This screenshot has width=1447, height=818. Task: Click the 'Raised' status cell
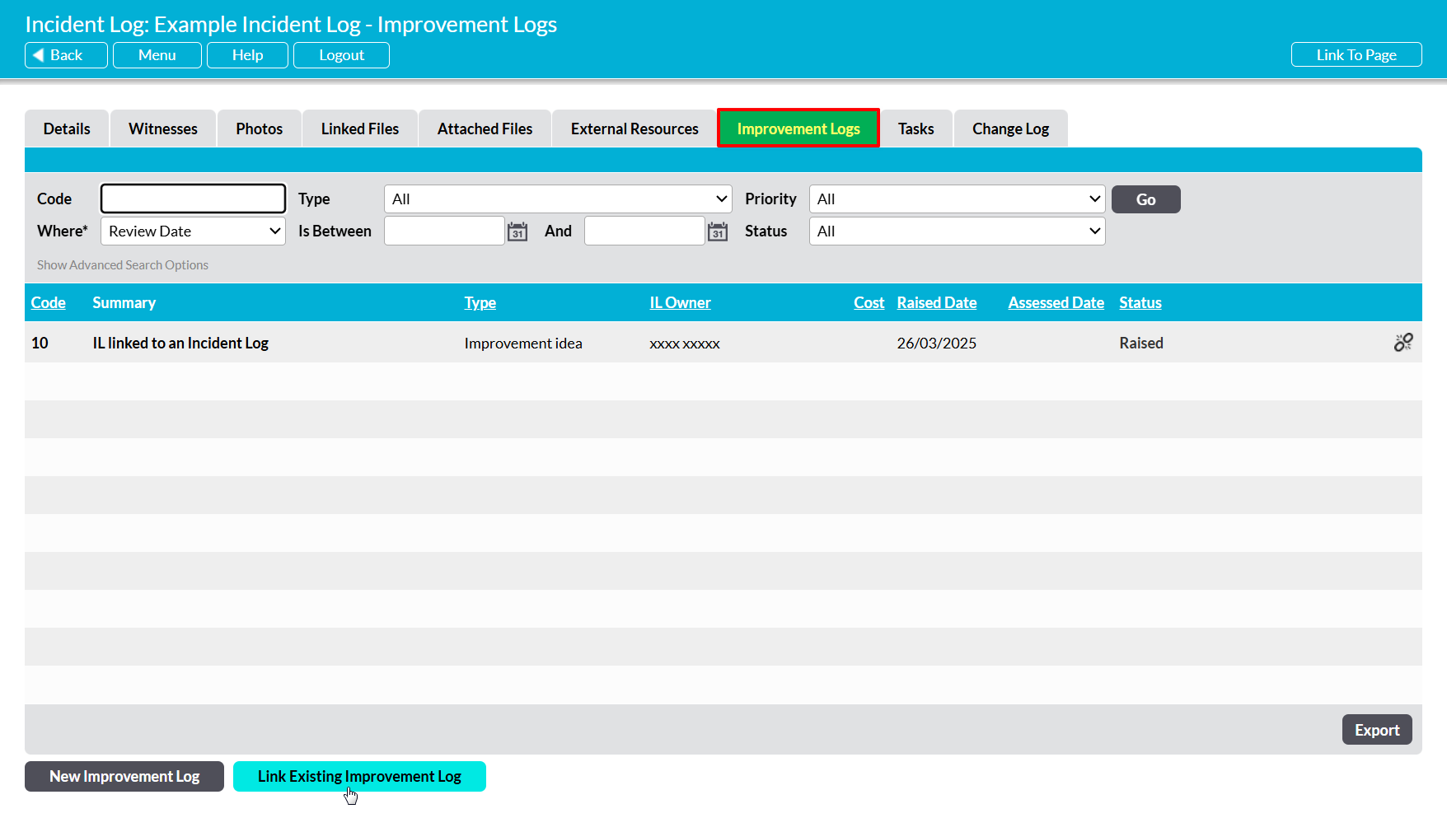pyautogui.click(x=1141, y=343)
